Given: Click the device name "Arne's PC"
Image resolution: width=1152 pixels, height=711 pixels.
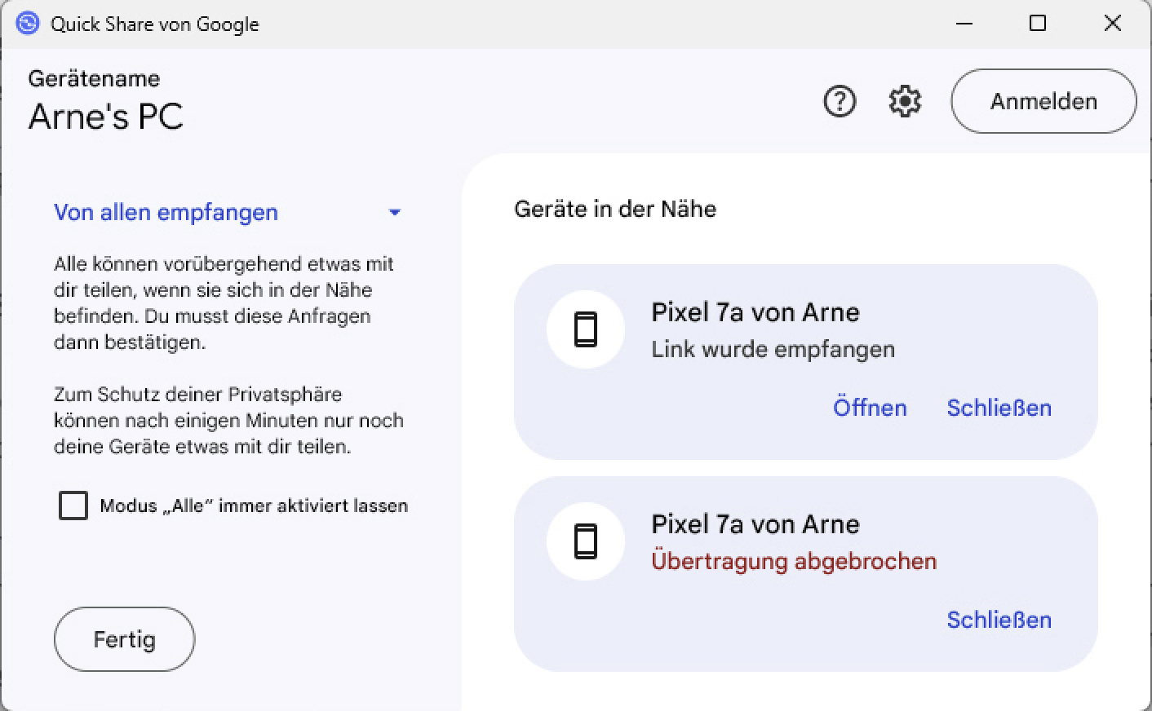Looking at the screenshot, I should pos(106,116).
